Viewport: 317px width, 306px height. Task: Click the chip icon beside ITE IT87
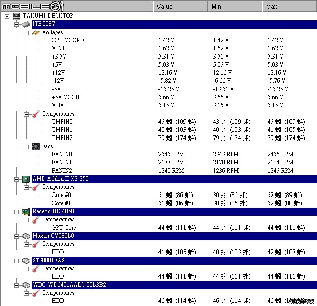[x=26, y=24]
